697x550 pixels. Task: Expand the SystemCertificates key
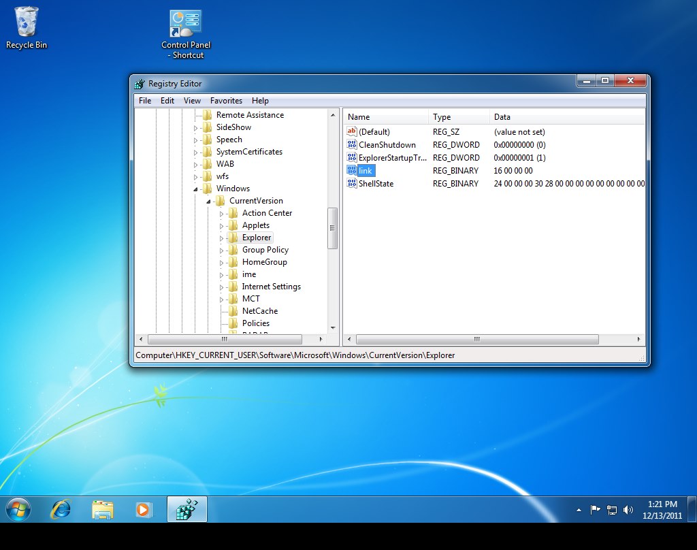pyautogui.click(x=195, y=152)
